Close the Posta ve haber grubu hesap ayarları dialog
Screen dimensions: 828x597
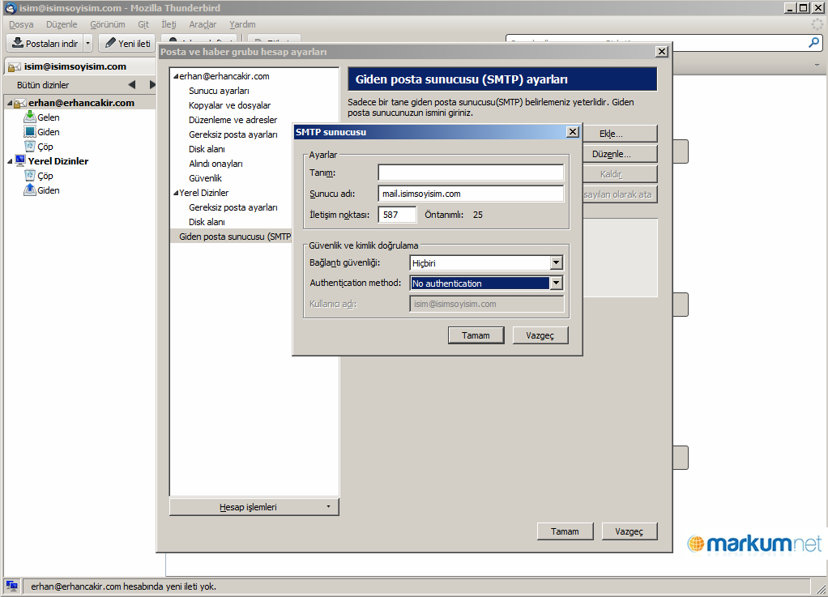click(662, 51)
